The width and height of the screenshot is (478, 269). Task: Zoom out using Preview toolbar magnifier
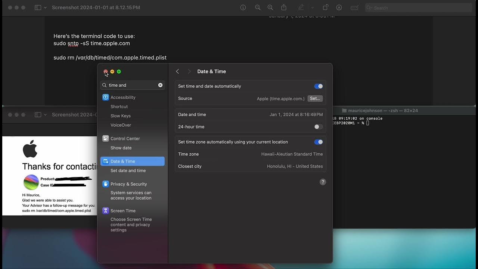258,7
